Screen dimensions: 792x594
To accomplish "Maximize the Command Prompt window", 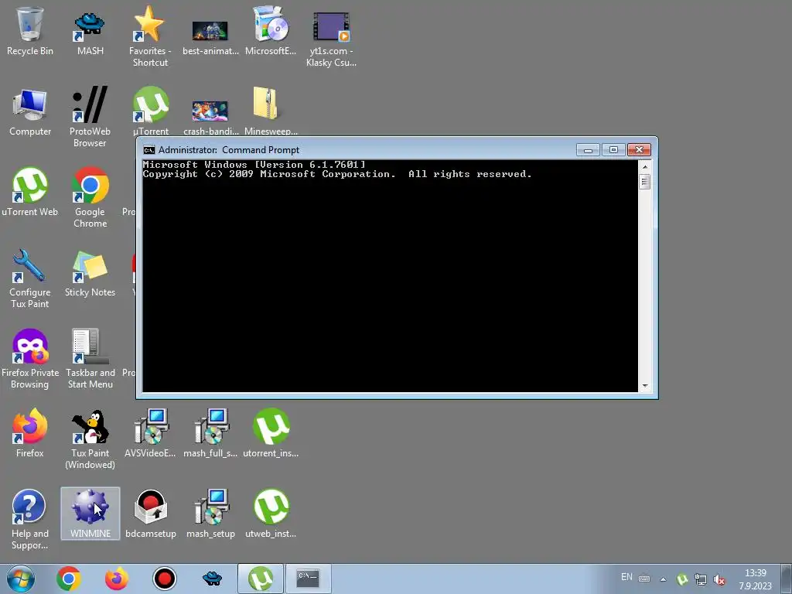I will [x=613, y=150].
